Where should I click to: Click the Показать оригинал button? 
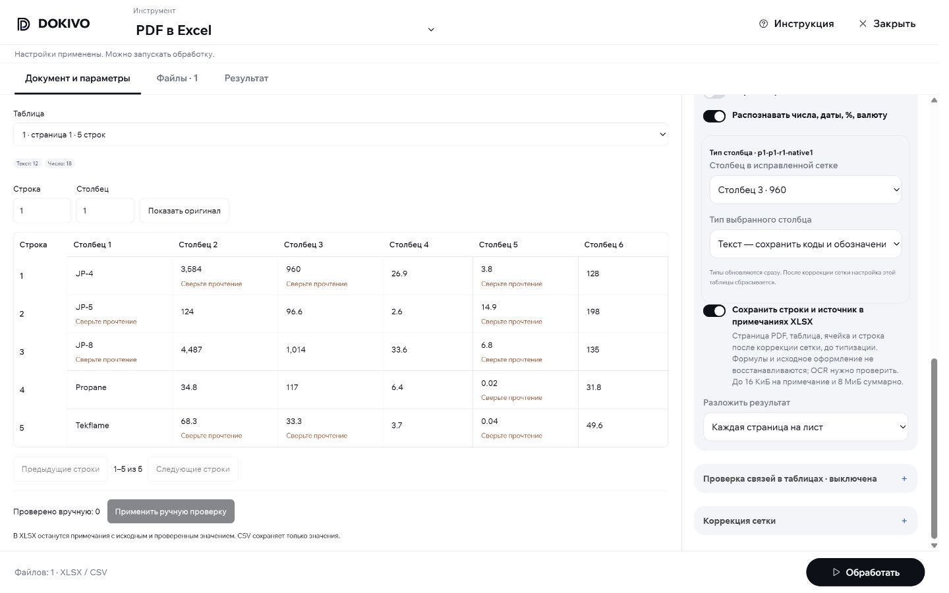pyautogui.click(x=185, y=211)
